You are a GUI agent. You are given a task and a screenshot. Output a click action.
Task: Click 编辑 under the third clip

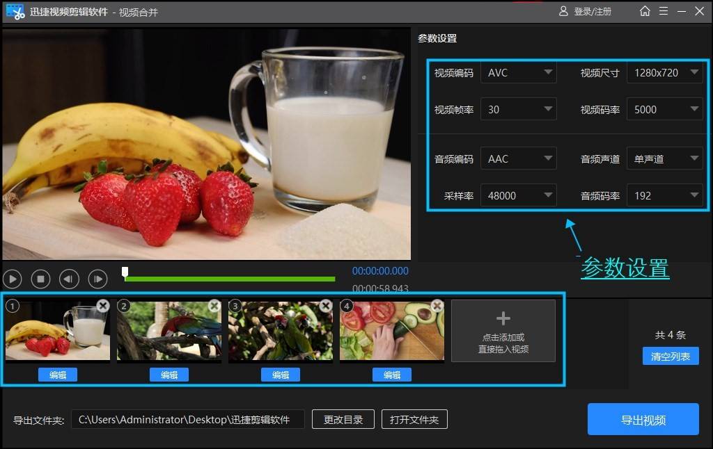tap(280, 374)
